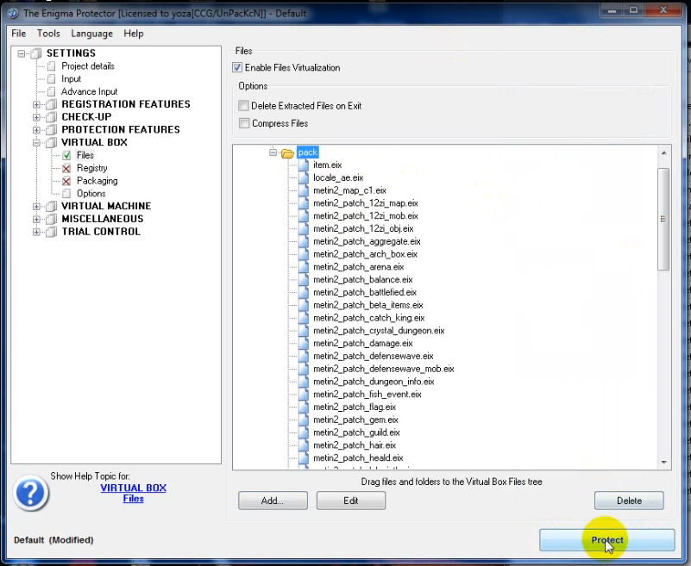Select metin2_patch_hair.eix in the list
Screen dimensions: 691x566
point(355,445)
